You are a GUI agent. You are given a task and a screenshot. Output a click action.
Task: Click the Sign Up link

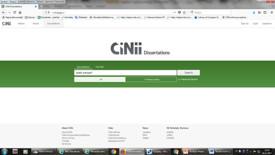coord(245,24)
